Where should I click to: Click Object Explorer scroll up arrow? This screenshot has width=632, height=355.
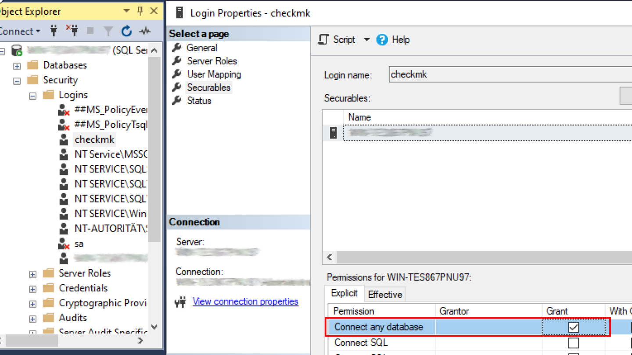[x=154, y=50]
